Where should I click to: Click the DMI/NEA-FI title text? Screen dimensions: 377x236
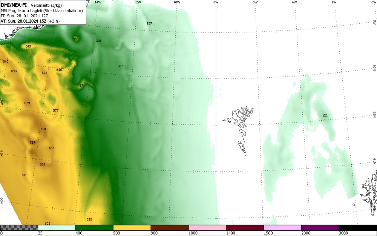coord(14,5)
